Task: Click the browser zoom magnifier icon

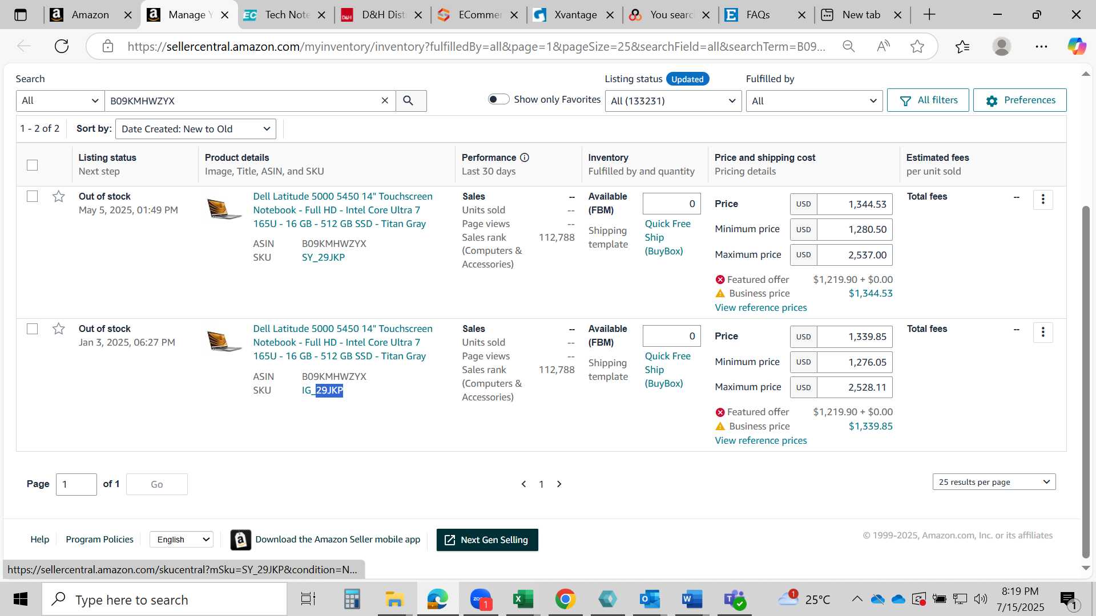Action: tap(849, 46)
